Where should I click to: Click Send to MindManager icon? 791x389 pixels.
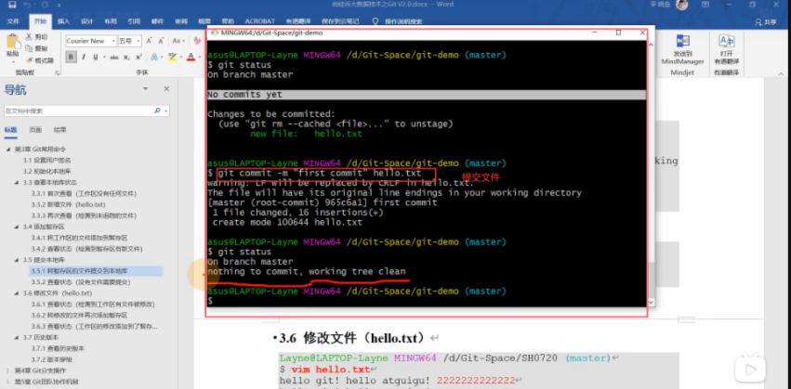click(x=683, y=42)
